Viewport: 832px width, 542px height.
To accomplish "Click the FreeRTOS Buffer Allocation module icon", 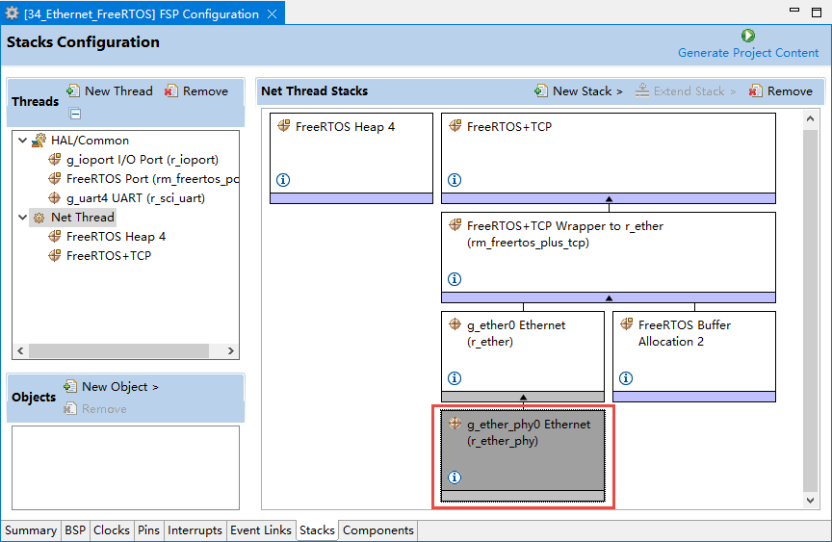I will point(627,324).
